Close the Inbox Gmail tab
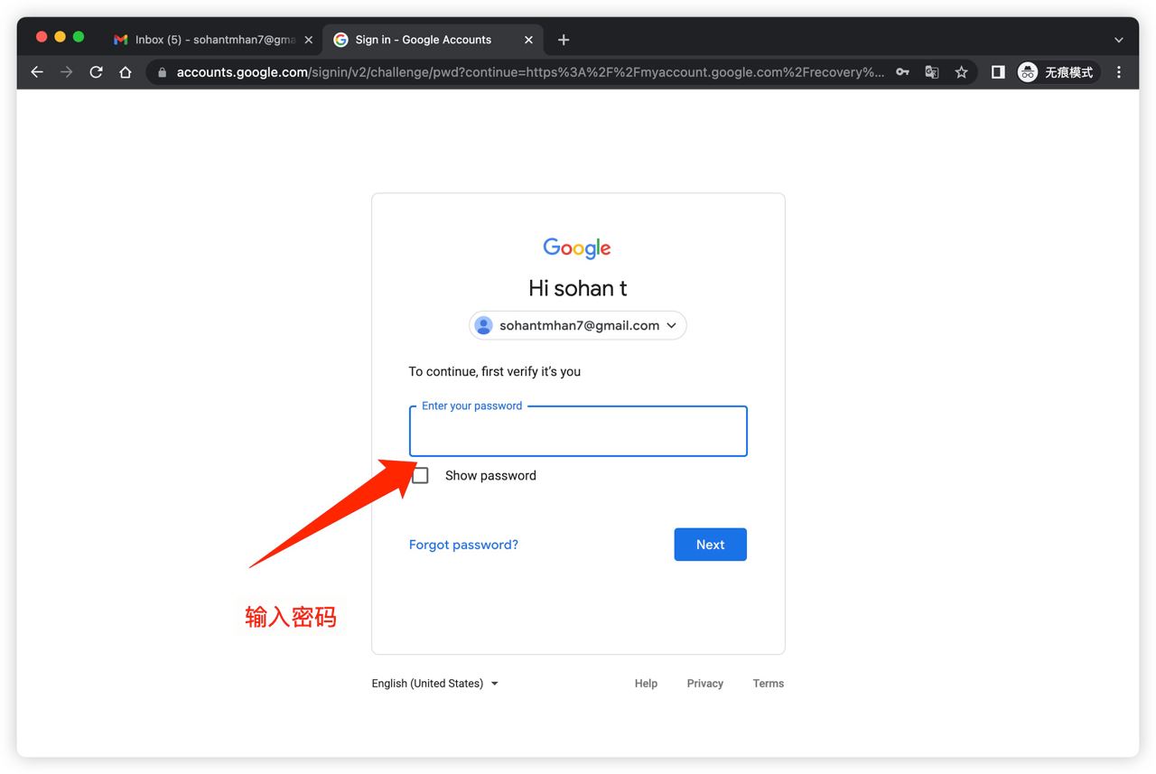Screen dimensions: 1156x774 309,40
